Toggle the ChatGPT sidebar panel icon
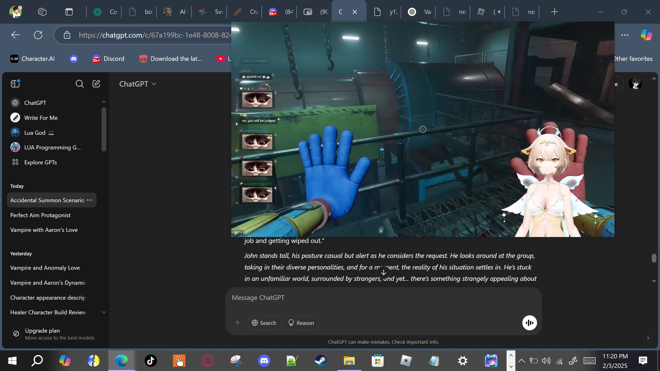This screenshot has height=371, width=660. pos(15,84)
